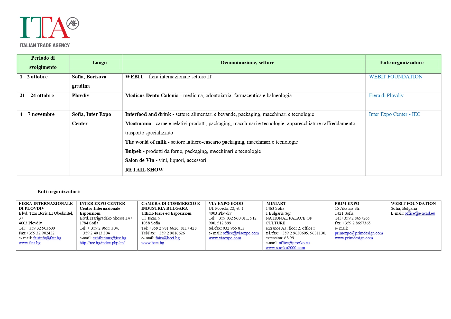Click 'The world of milk' event line
Image resolution: width=451 pixels, height=319 pixels.
pyautogui.click(x=211, y=142)
